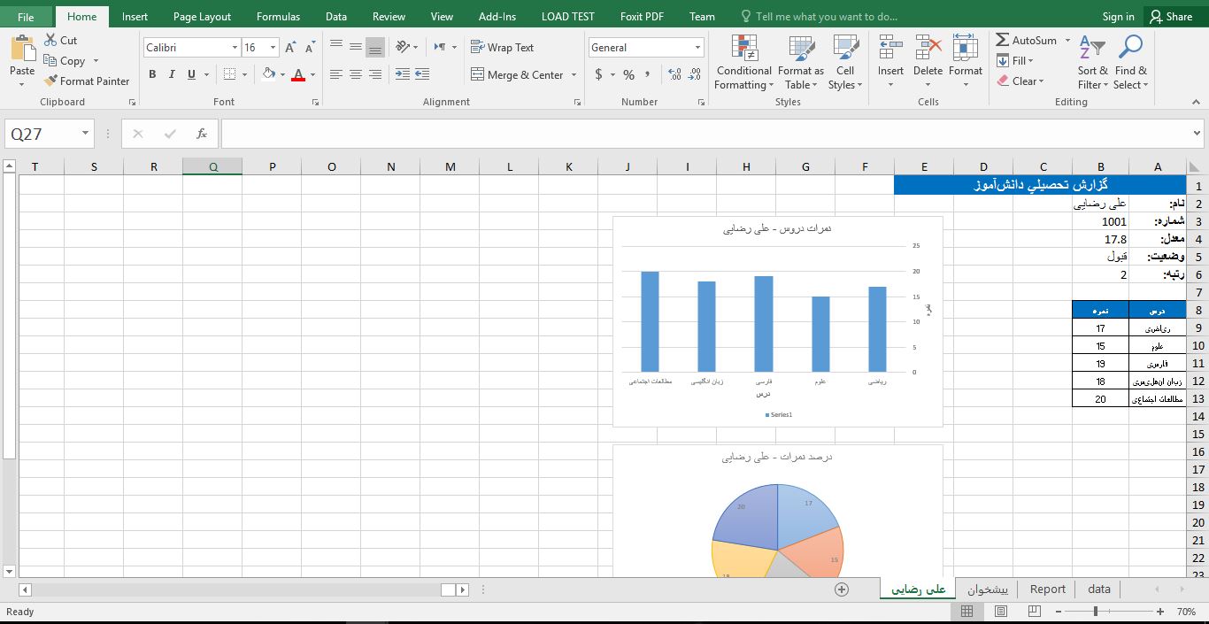The image size is (1209, 624).
Task: Toggle Wrap Text on
Action: pyautogui.click(x=502, y=47)
